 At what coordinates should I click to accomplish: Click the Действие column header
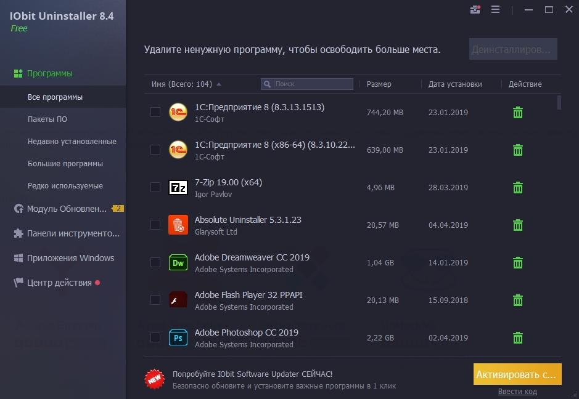click(x=525, y=84)
